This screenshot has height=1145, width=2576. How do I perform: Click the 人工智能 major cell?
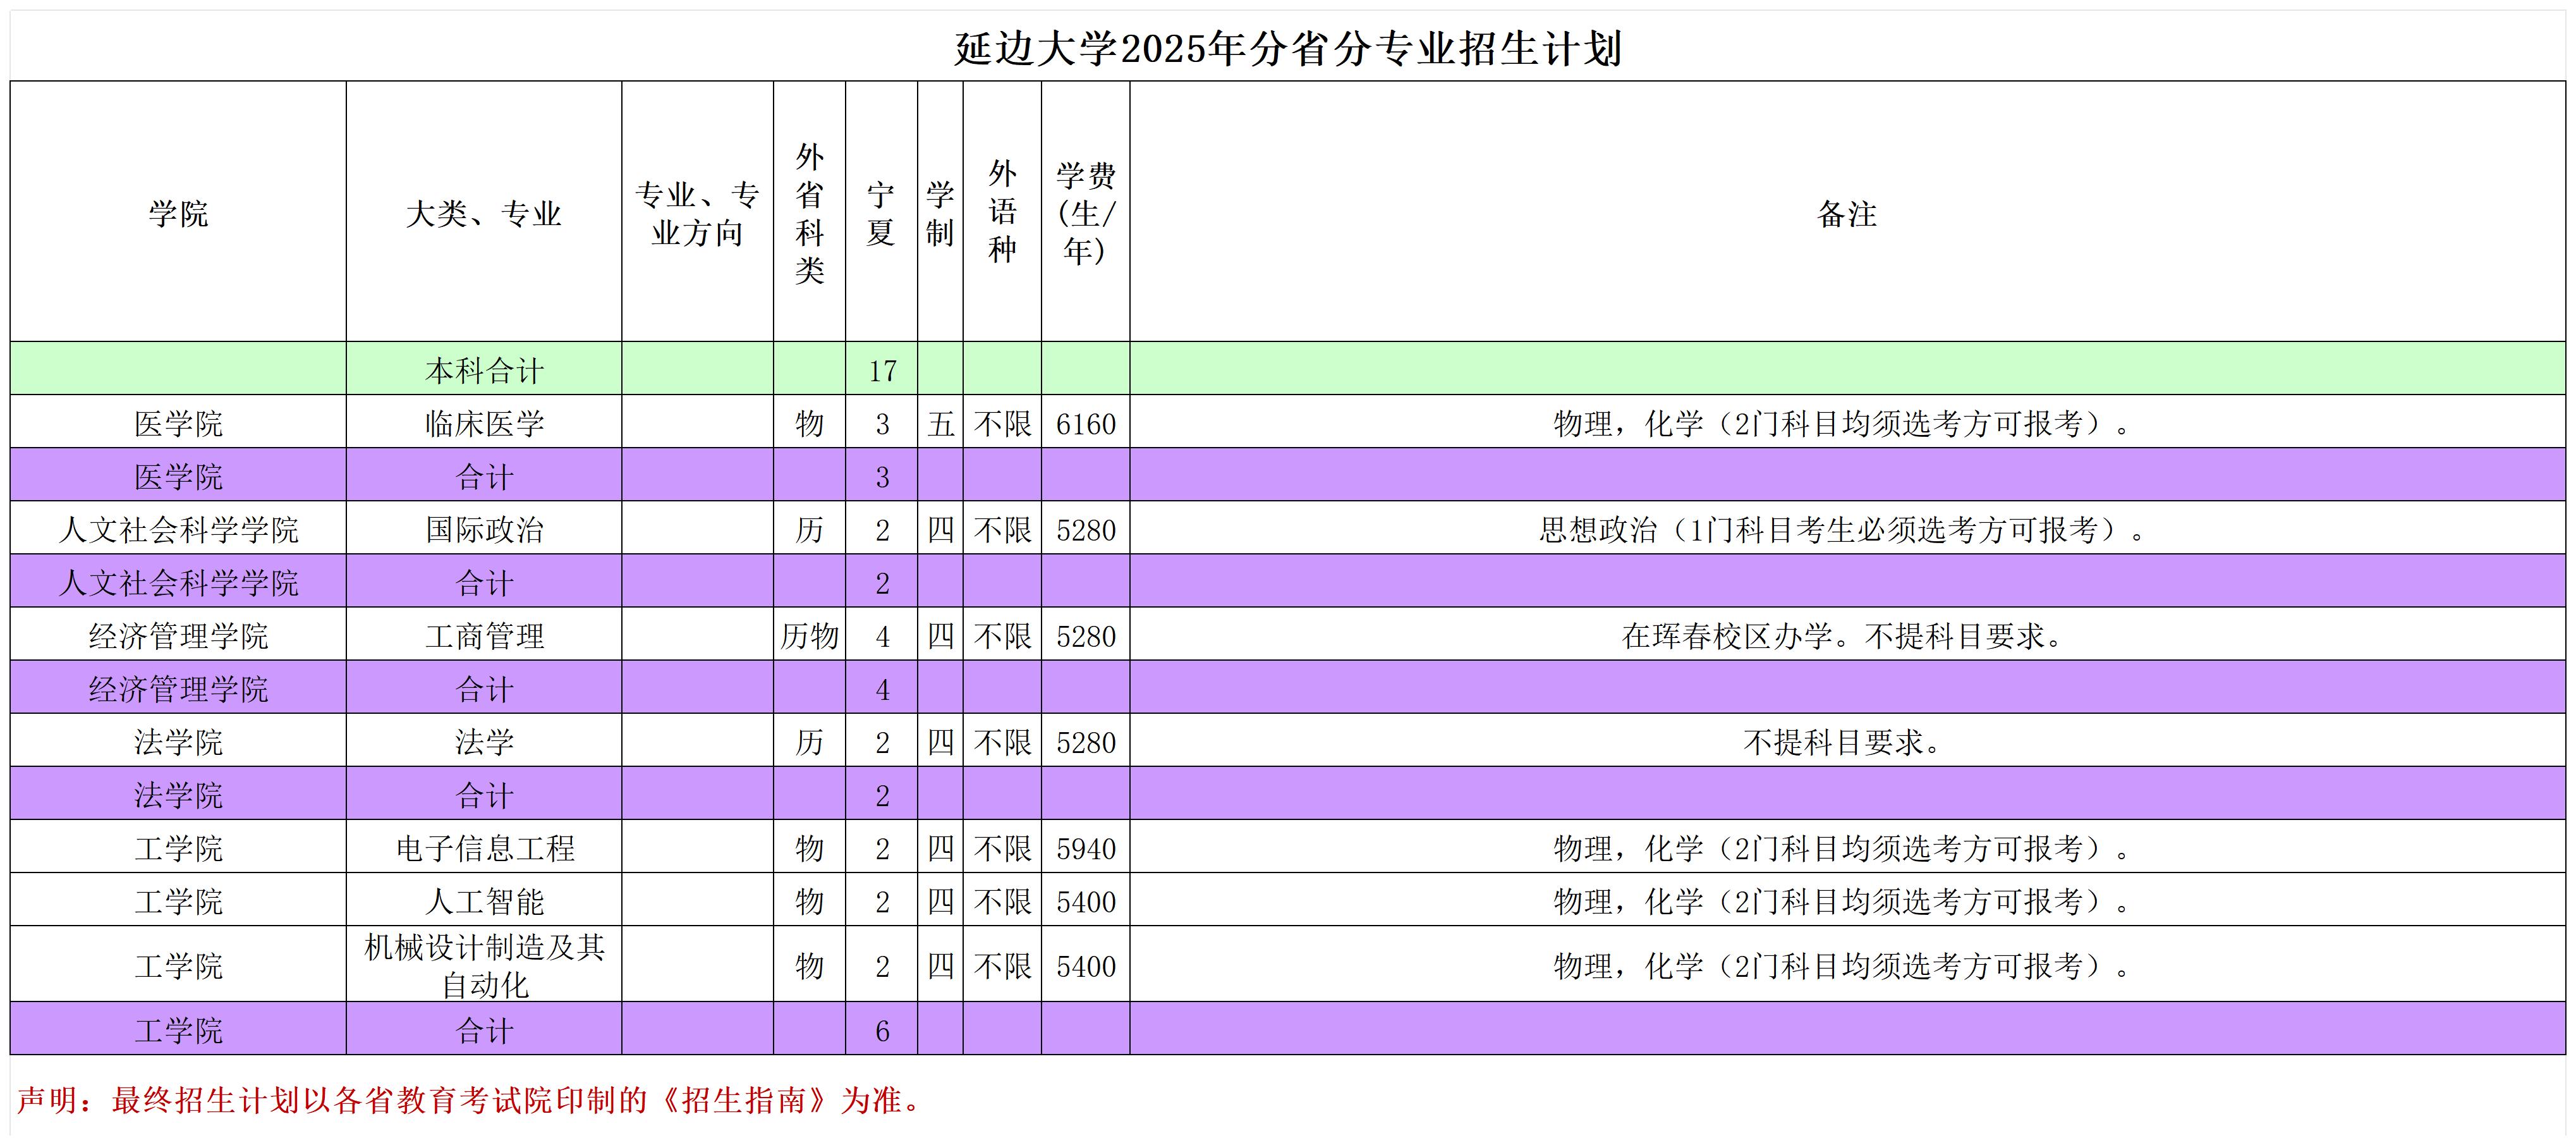(x=484, y=900)
